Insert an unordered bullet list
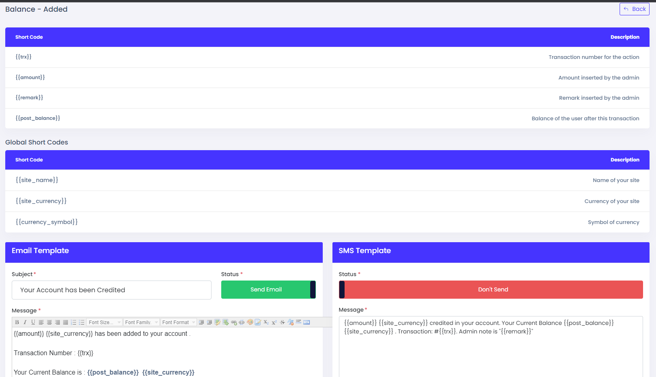This screenshot has width=656, height=377. click(x=82, y=322)
